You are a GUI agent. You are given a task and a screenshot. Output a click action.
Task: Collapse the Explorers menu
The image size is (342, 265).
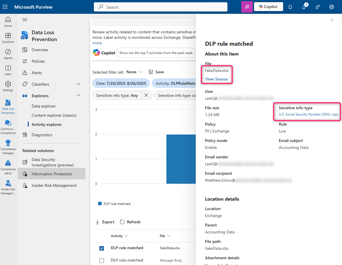coord(79,95)
